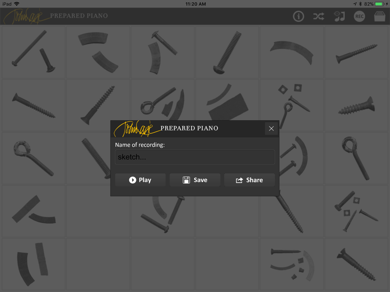390x292 pixels.
Task: Select the single large bolt tile in top row
Action: click(227, 53)
